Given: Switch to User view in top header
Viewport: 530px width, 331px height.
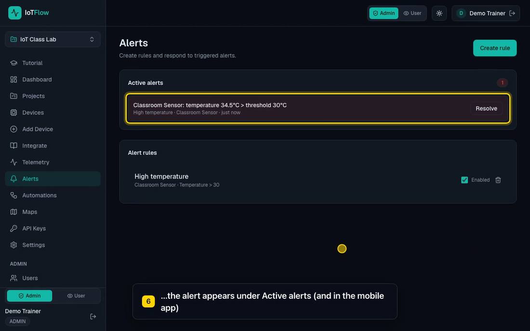Looking at the screenshot, I should [x=412, y=13].
